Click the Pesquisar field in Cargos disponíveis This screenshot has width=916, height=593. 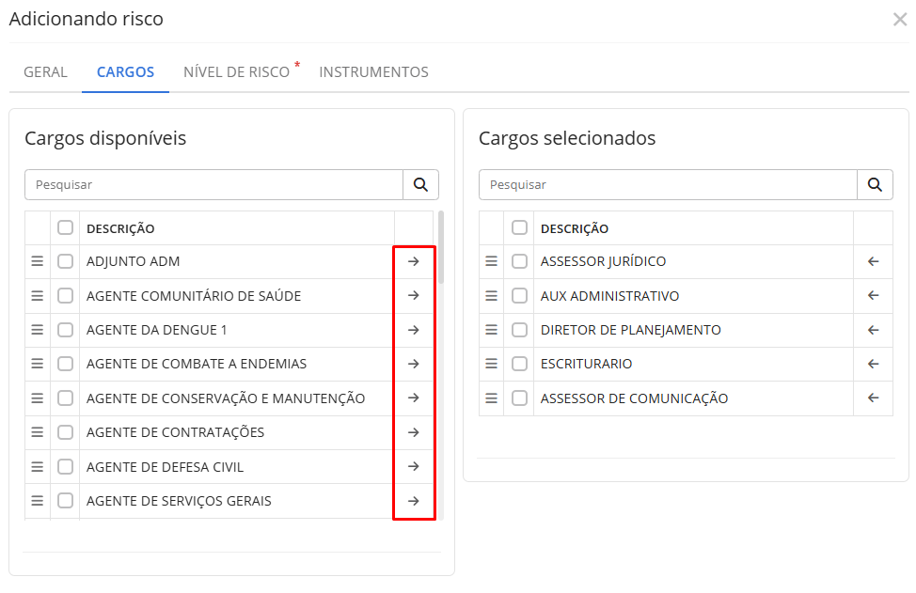(213, 184)
